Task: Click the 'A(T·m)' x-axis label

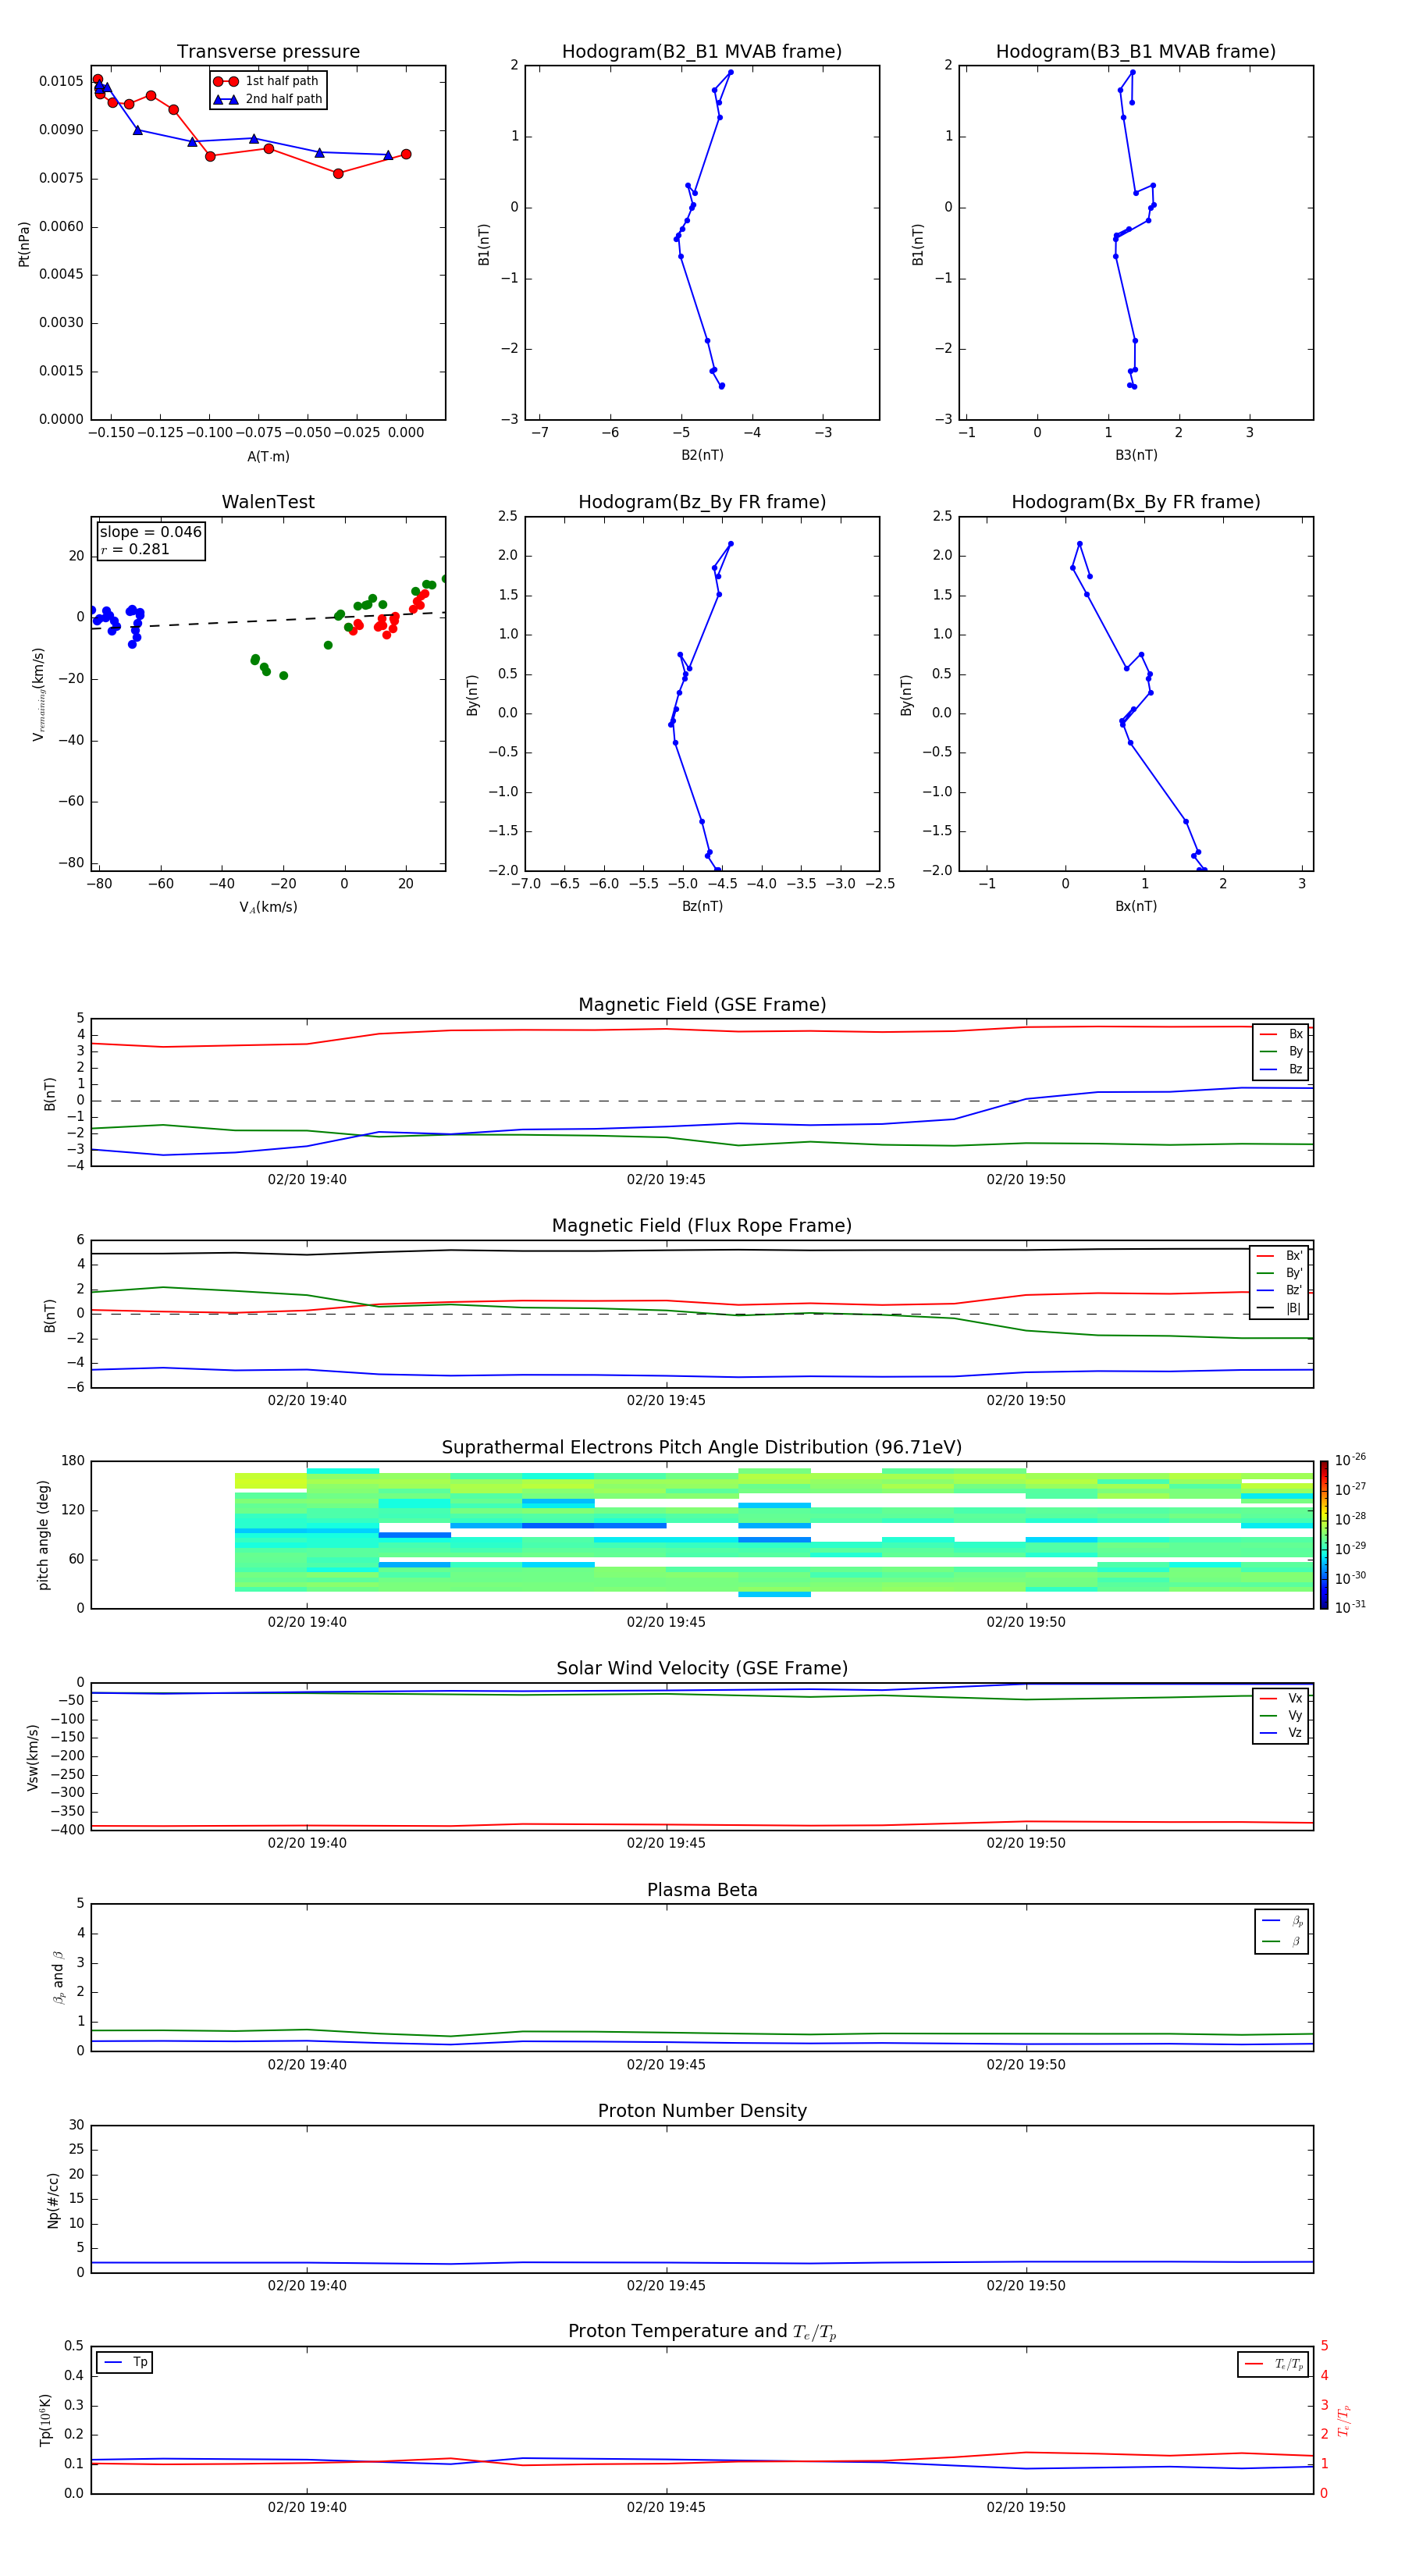Action: (268, 456)
